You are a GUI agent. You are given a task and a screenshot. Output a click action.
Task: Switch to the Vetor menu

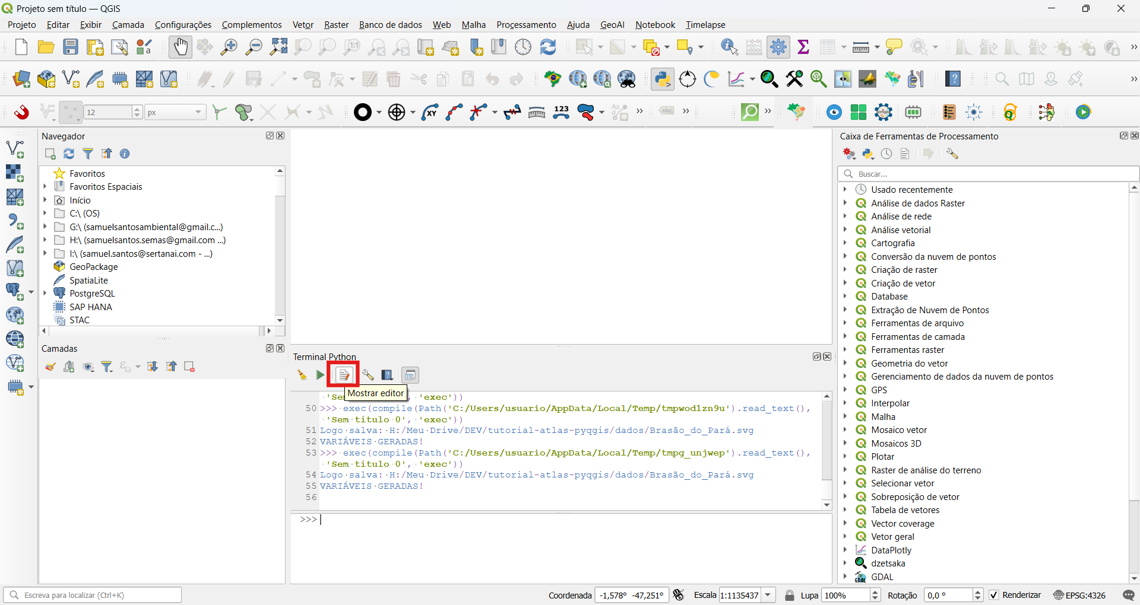(x=303, y=24)
